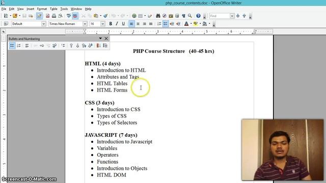Select Format Paintbrush icon
Screen dimensions: 326x183
(105, 16)
